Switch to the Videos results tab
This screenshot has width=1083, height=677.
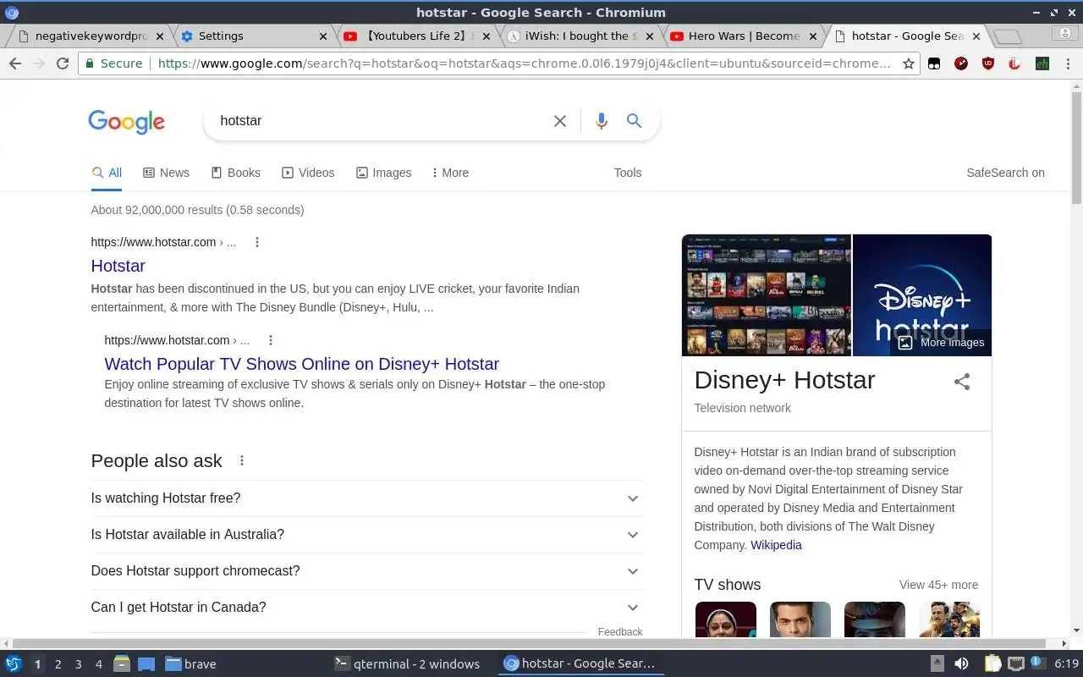click(308, 173)
